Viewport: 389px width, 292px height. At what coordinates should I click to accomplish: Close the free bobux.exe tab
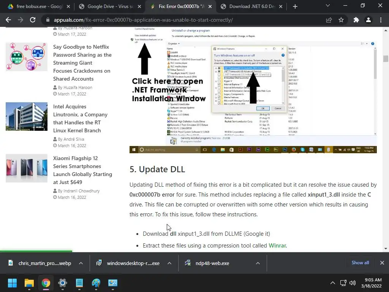68,6
